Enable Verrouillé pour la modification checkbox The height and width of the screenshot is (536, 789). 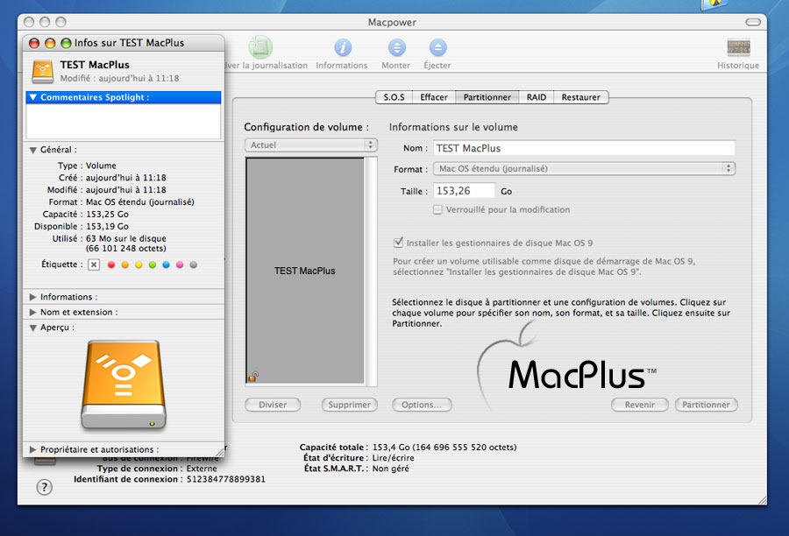(438, 209)
